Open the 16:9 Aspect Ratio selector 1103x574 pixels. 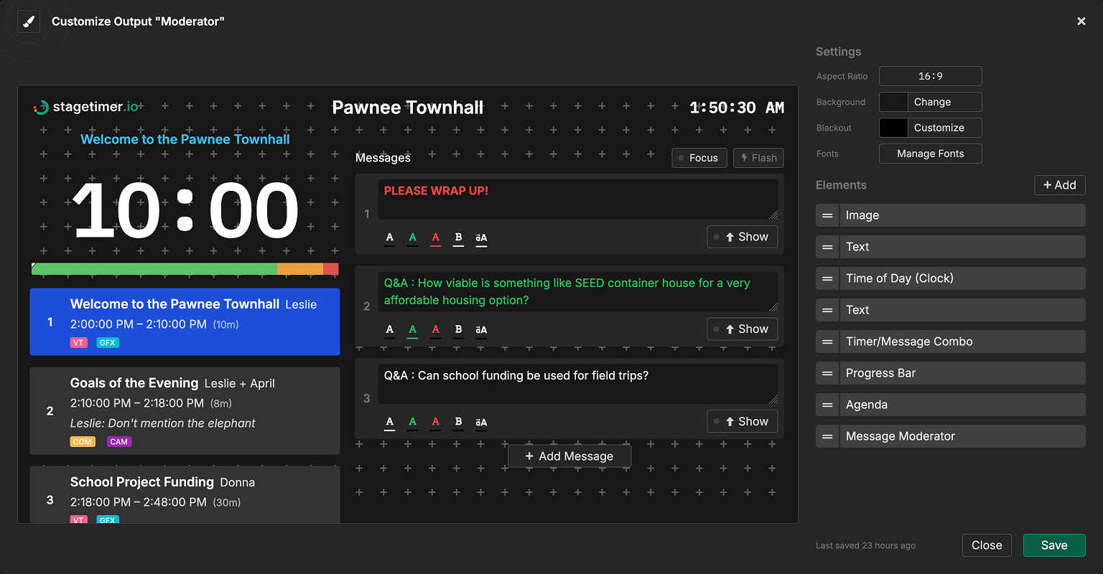coord(930,76)
